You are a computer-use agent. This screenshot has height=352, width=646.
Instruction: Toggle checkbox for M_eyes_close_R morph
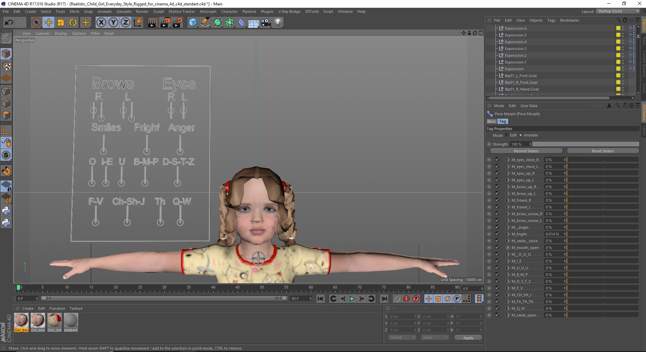coord(497,159)
